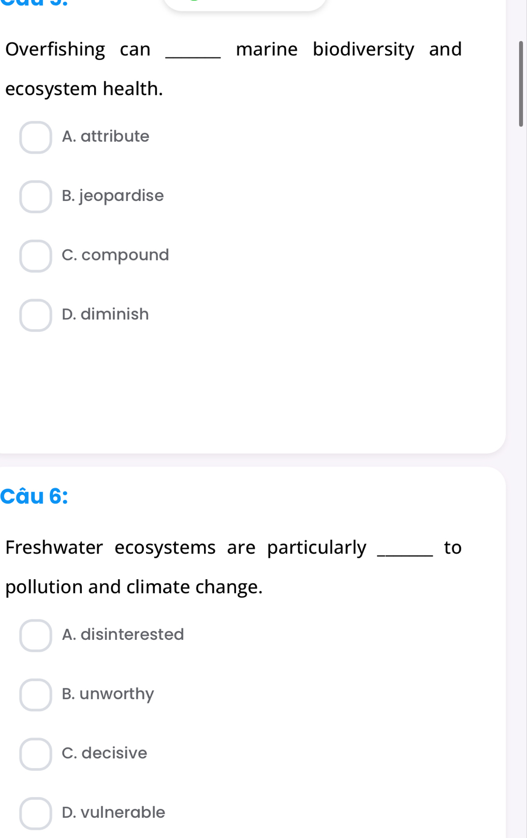Viewport: 527px width, 838px height.
Task: Check the box next to 'C. decisive'
Action: pyautogui.click(x=36, y=754)
